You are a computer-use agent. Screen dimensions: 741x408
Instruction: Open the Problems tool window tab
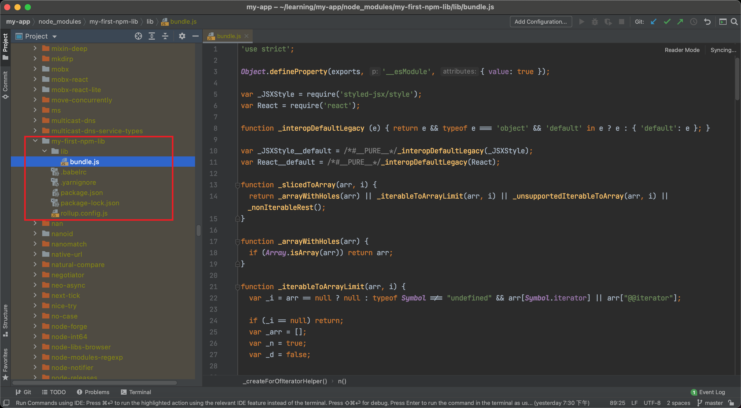click(93, 392)
